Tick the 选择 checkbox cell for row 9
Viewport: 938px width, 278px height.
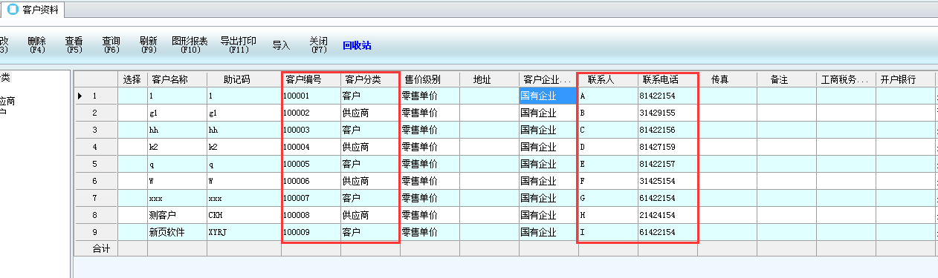click(x=132, y=232)
